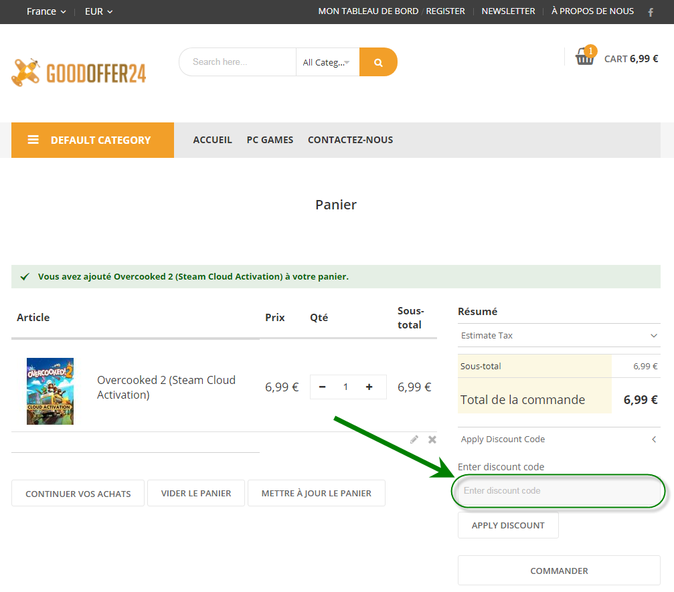Focus the Search here input field
The image size is (674, 592).
point(238,62)
